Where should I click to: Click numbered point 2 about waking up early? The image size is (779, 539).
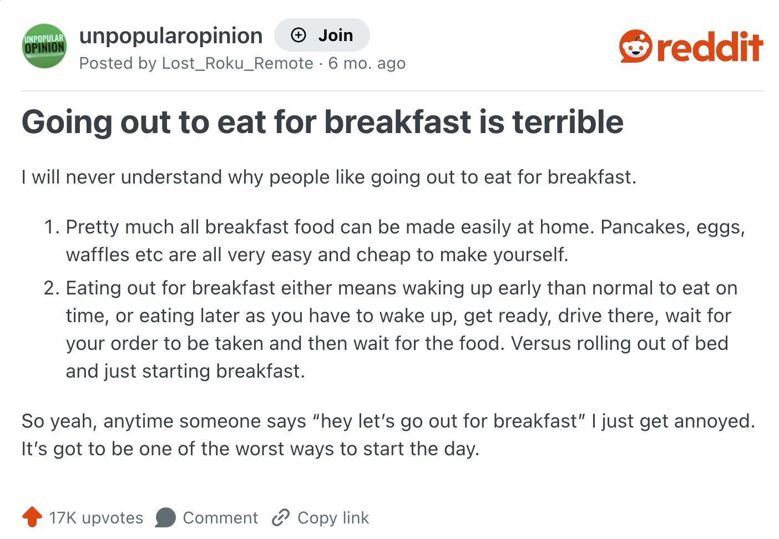pyautogui.click(x=388, y=329)
